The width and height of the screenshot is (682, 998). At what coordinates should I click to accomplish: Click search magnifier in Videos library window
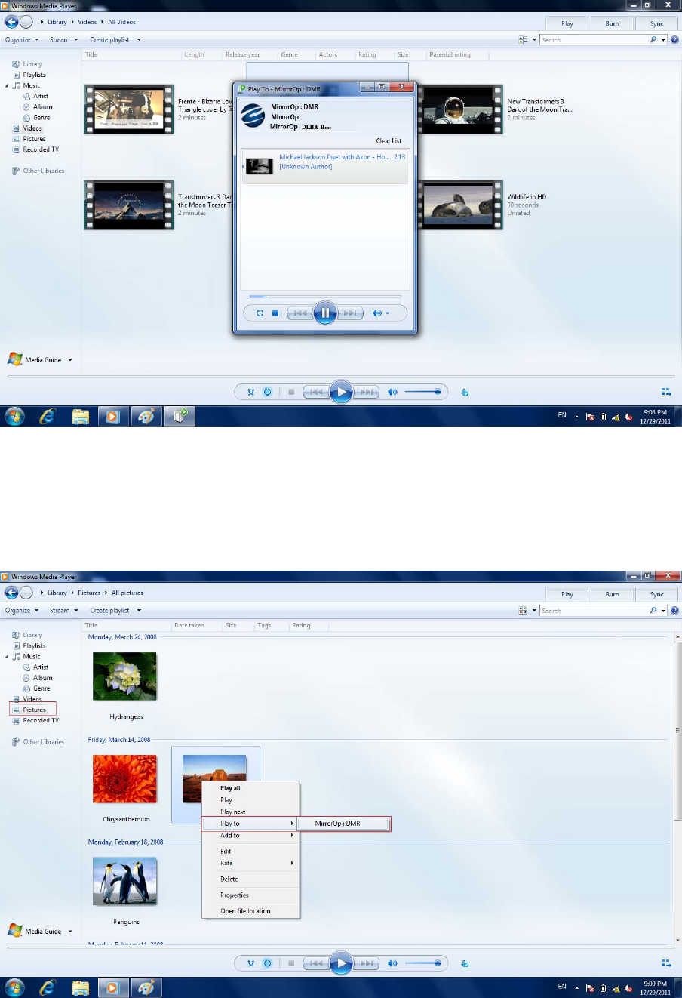coord(653,40)
